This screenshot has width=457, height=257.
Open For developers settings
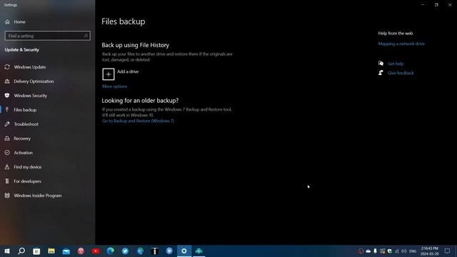pos(27,181)
